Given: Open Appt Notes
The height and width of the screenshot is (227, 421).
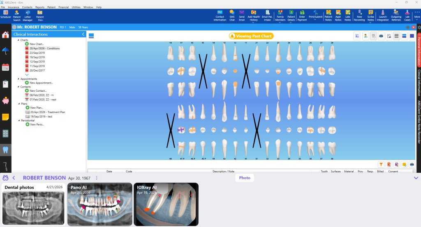Looking at the screenshot, I should pyautogui.click(x=338, y=16).
